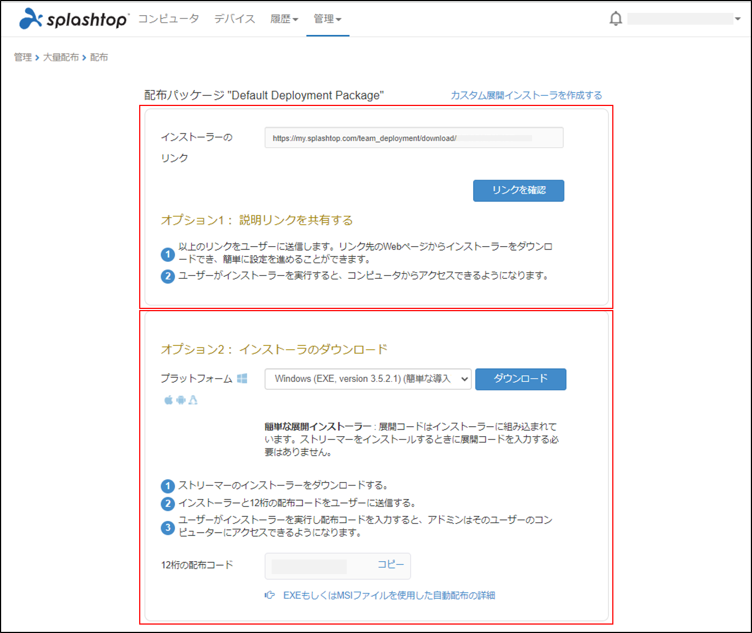The height and width of the screenshot is (633, 752).
Task: Open カスタム展開インストーラを作成する link
Action: [x=526, y=95]
